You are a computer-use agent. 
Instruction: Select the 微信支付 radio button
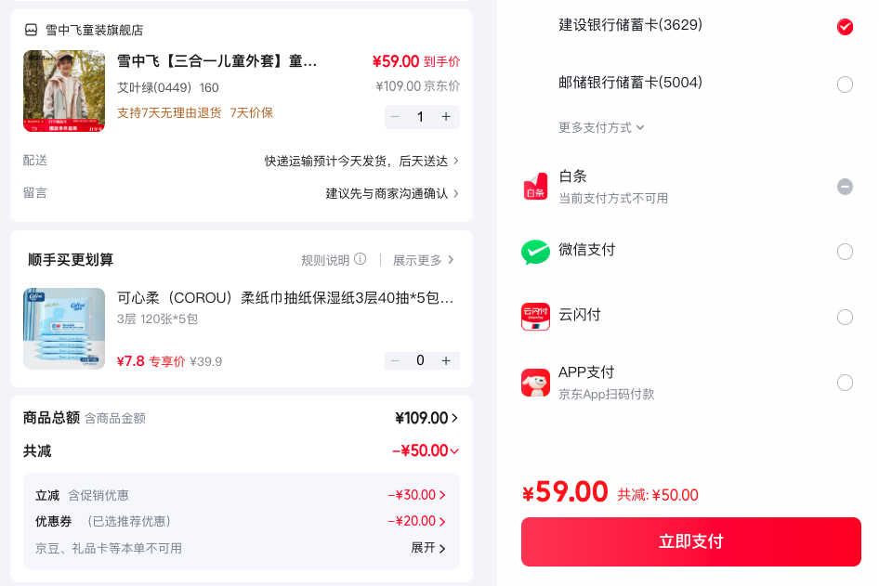(845, 252)
